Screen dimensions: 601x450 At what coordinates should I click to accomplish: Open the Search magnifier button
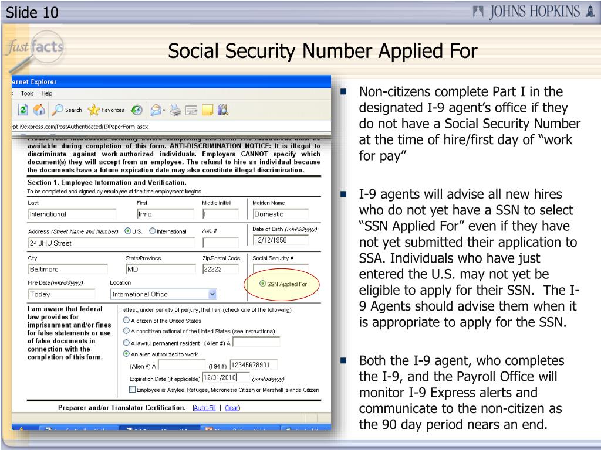click(67, 110)
